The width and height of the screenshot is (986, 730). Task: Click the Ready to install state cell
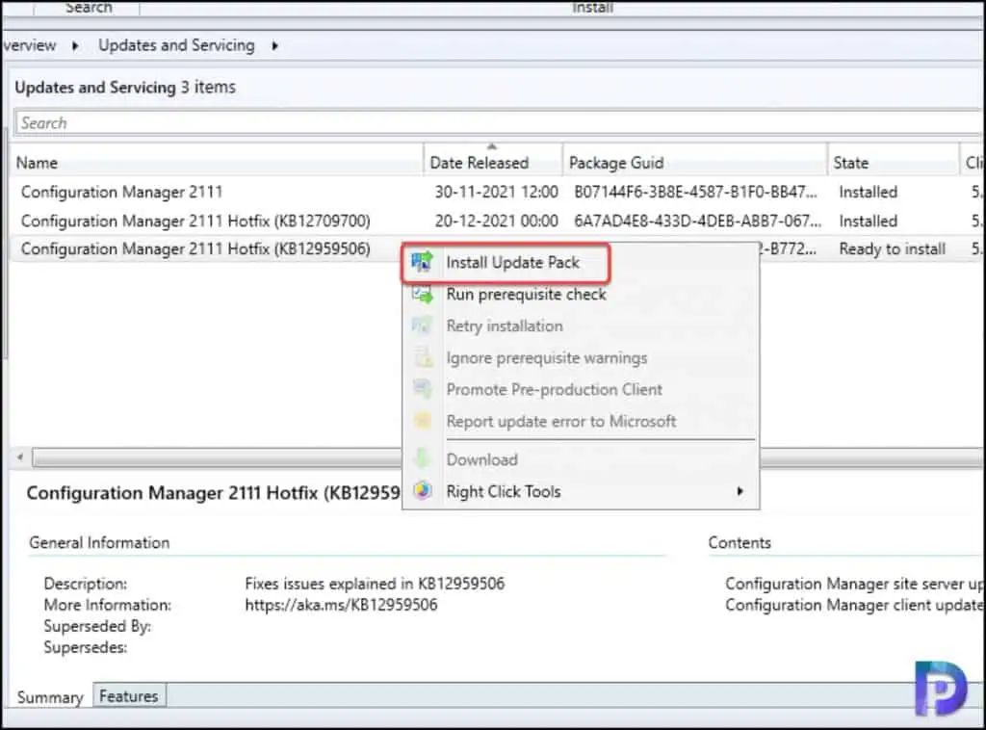[893, 249]
